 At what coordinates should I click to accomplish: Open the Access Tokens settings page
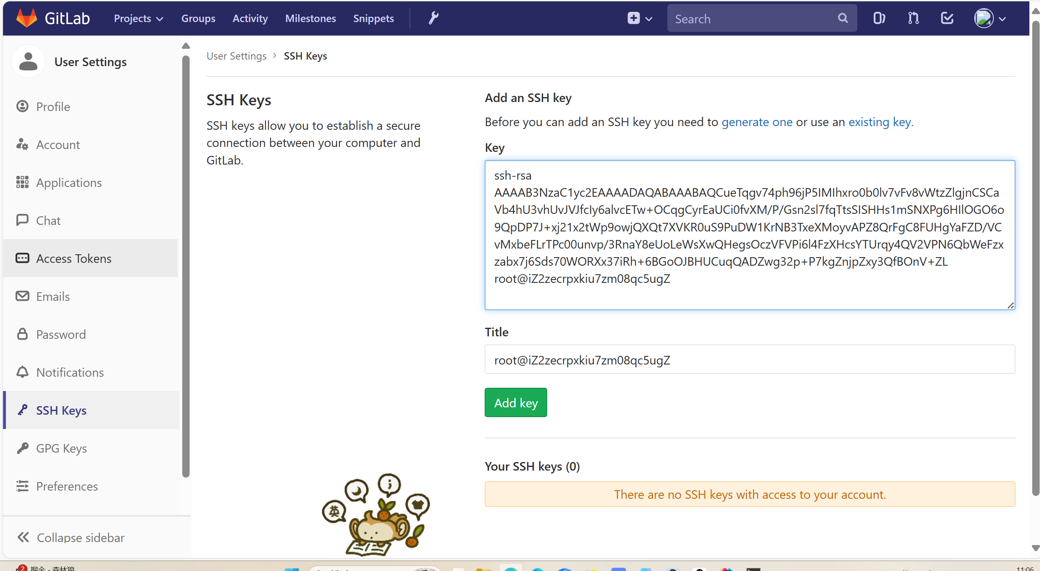(x=74, y=258)
